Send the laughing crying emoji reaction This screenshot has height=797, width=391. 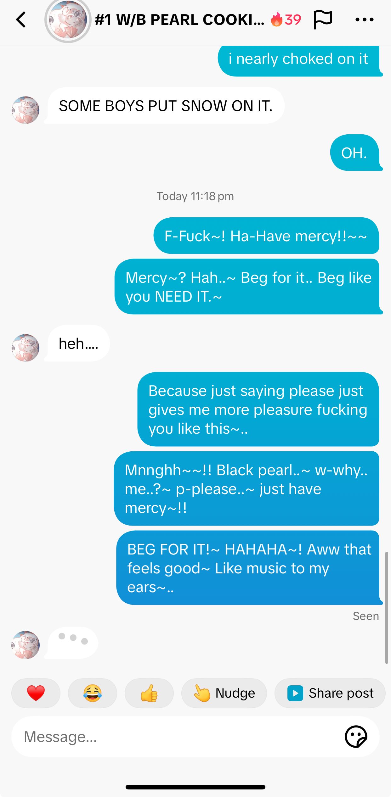pos(93,693)
